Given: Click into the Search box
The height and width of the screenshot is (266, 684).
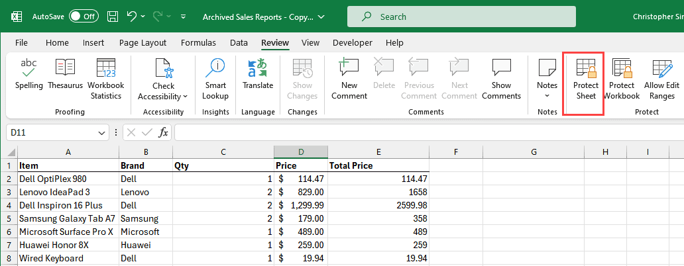Looking at the screenshot, I should coord(461,17).
